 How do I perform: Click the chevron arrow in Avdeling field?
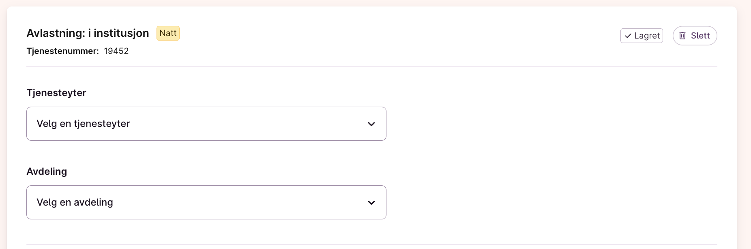click(371, 203)
